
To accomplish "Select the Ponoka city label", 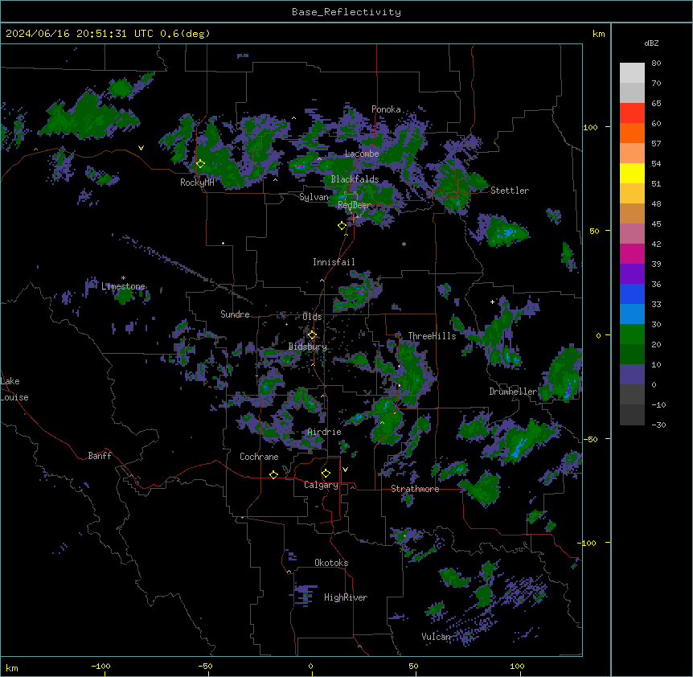I will point(386,109).
